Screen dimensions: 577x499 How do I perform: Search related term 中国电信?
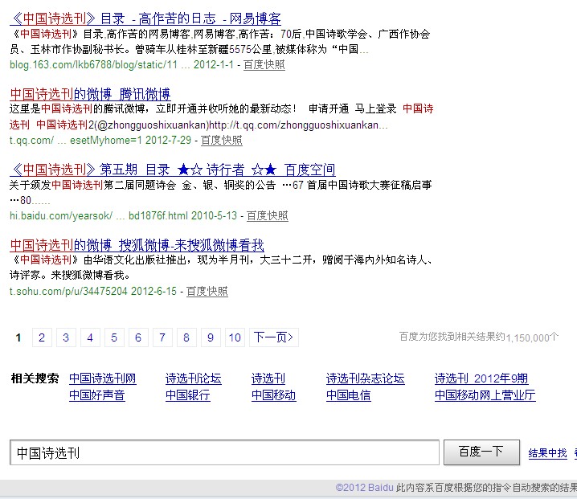(348, 395)
